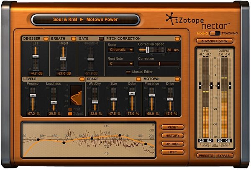Click the Space Size slider handle
This screenshot has height=170, width=251.
pos(114,99)
